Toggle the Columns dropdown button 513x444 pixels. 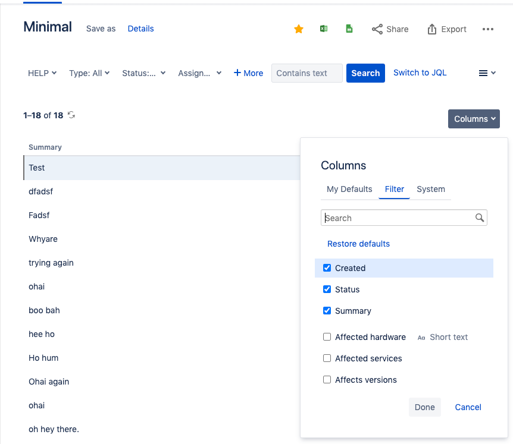[474, 119]
